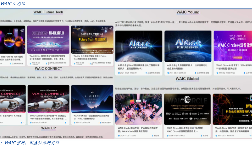Click the location pin icon beside 上海长三角绿洲智谷

click(x=90, y=64)
